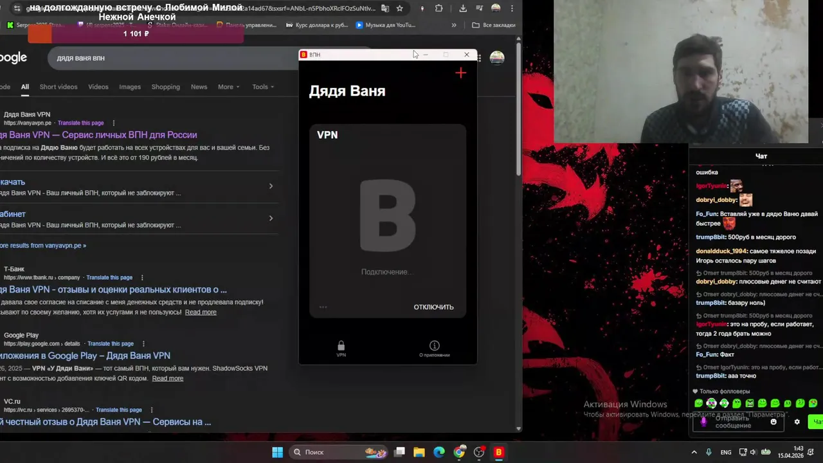This screenshot has width=823, height=463.
Task: Switch to Short videos search tab
Action: tap(59, 87)
